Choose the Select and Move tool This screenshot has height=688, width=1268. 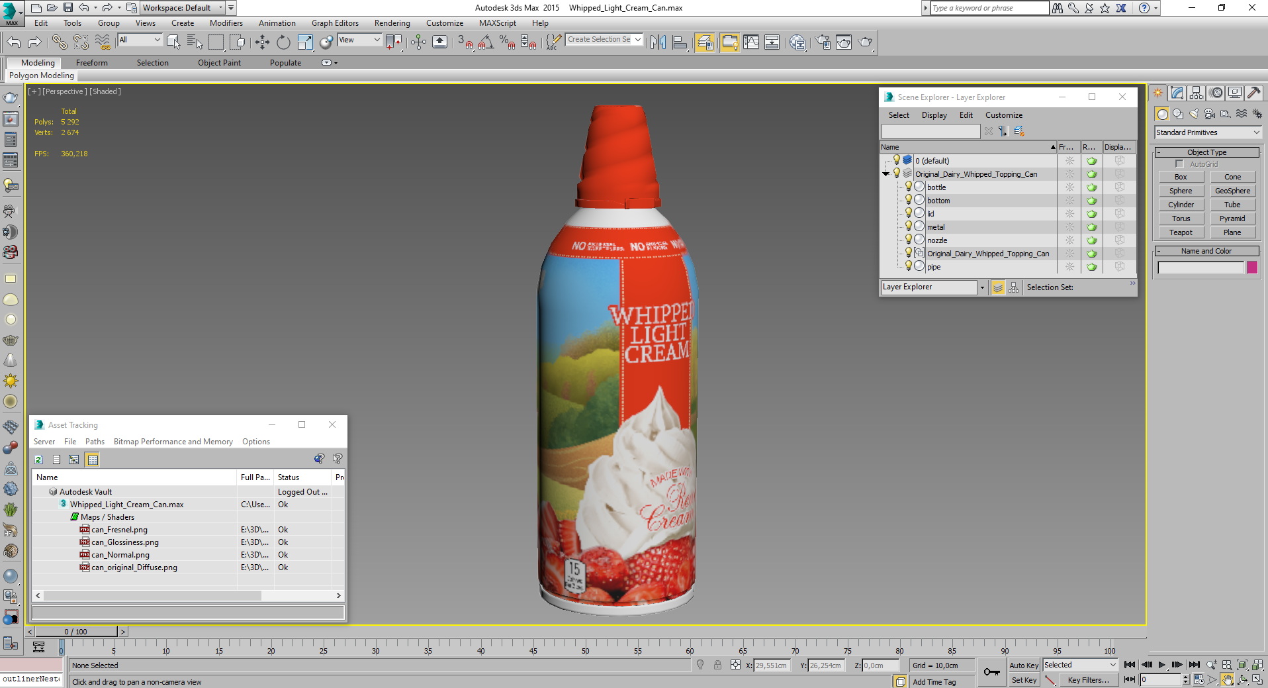[x=262, y=42]
